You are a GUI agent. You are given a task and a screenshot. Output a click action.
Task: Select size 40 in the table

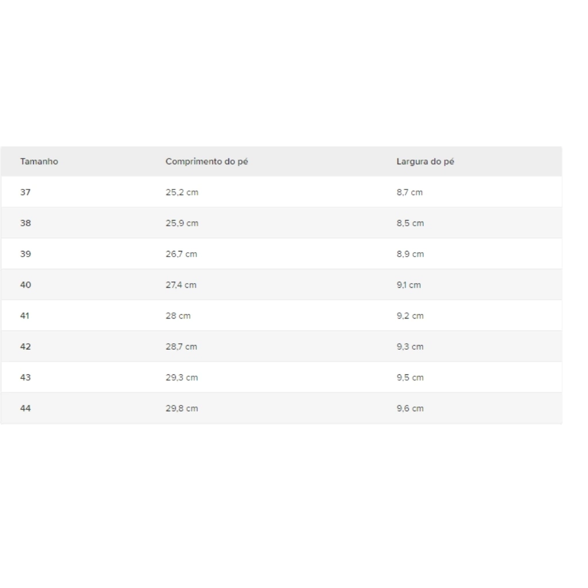click(25, 285)
